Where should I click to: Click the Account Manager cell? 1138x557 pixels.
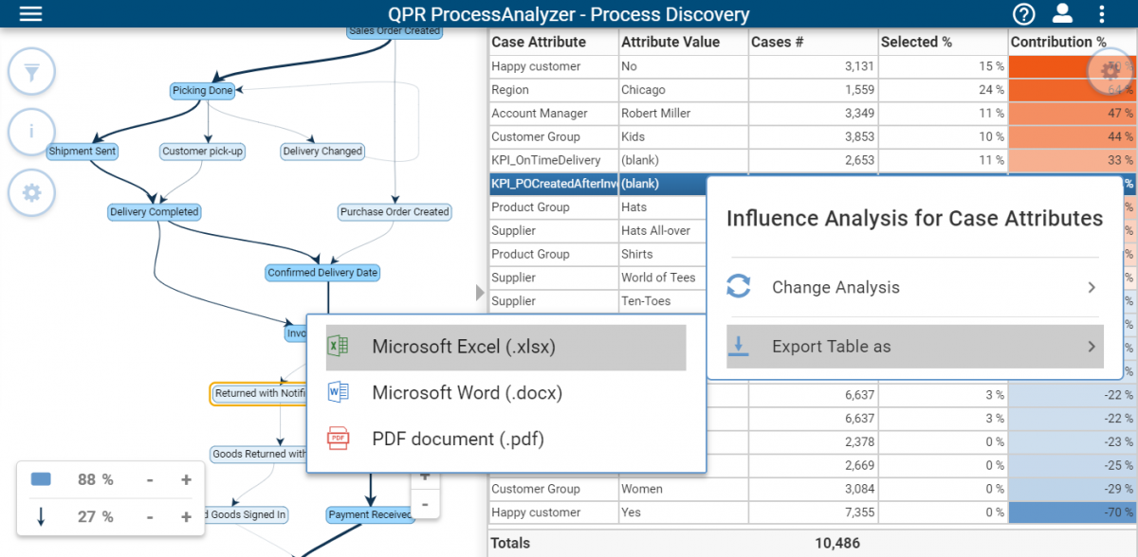pos(553,114)
